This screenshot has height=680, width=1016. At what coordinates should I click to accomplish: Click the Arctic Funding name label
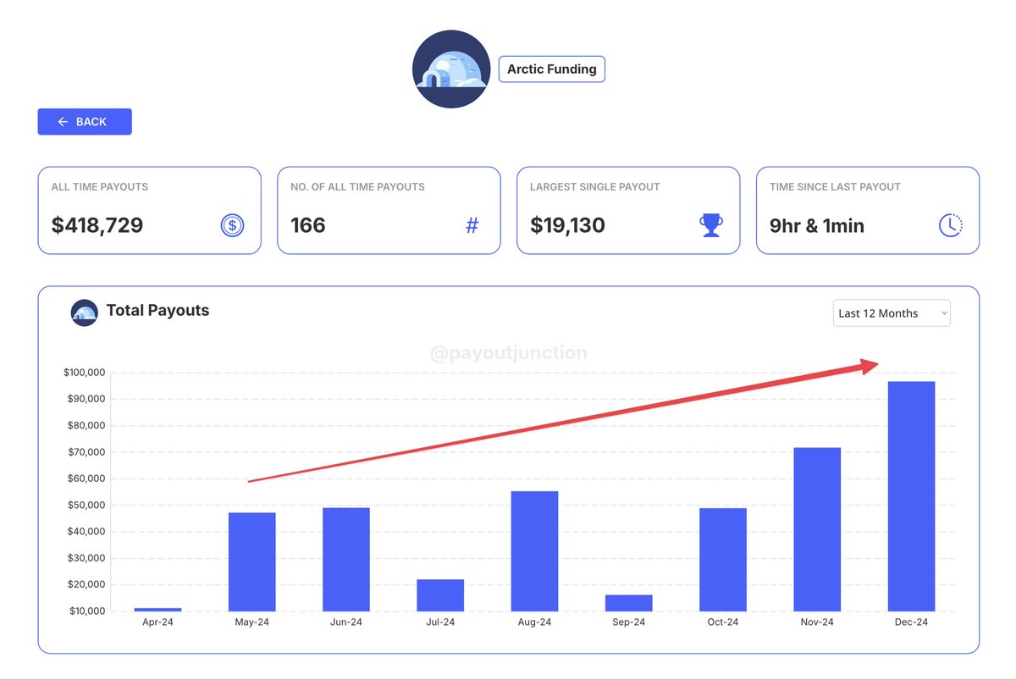[552, 69]
